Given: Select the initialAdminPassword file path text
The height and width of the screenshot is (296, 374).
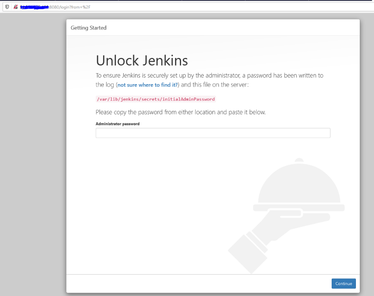Looking at the screenshot, I should [x=156, y=99].
